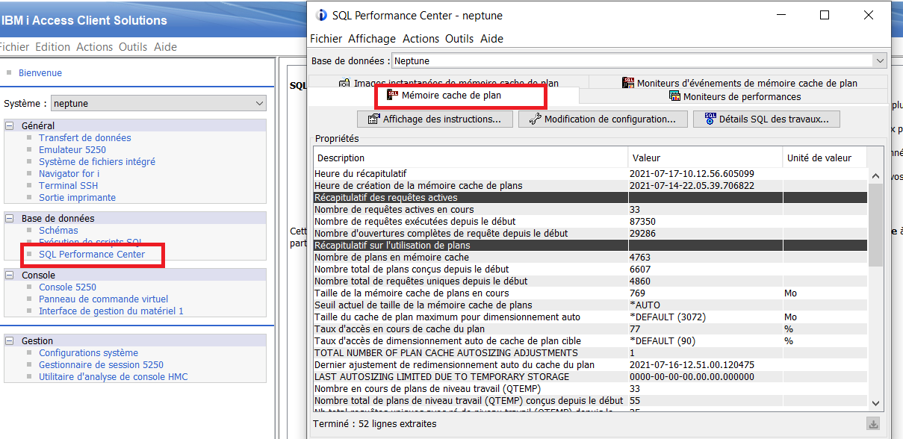This screenshot has height=439, width=903.
Task: Open Schémas link
Action: (x=58, y=230)
